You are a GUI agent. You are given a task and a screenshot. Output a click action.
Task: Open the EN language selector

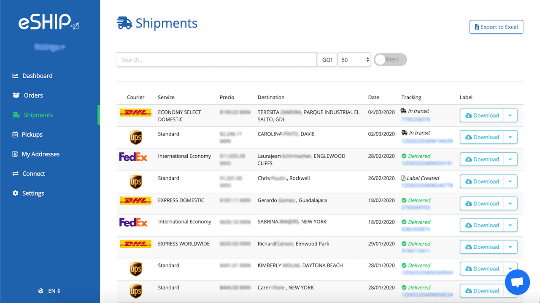click(51, 290)
